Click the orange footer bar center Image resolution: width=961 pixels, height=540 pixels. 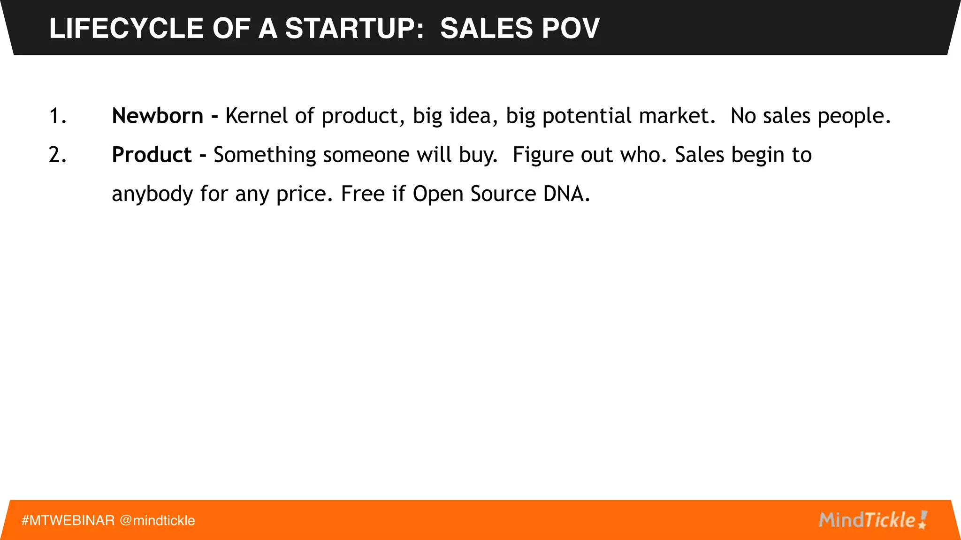click(480, 520)
